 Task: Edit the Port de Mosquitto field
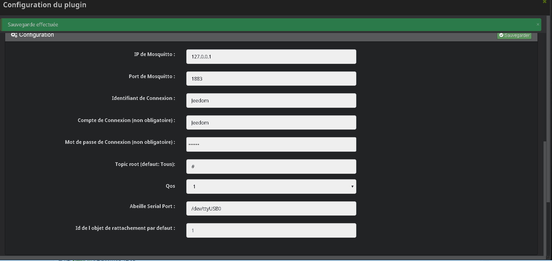[x=271, y=79]
